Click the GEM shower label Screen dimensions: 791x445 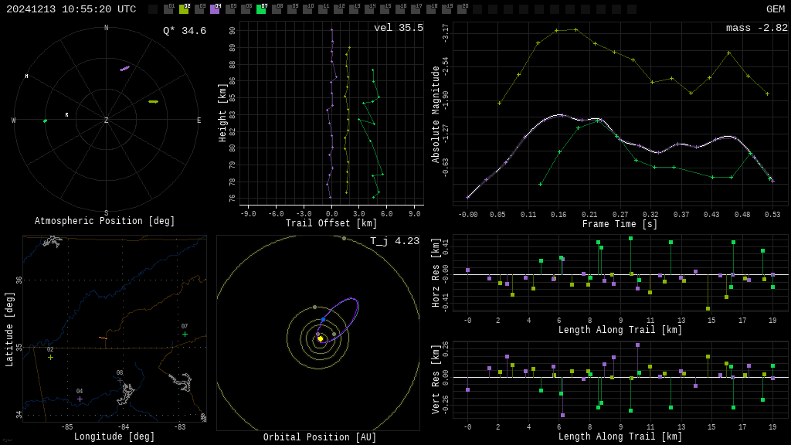coord(775,9)
